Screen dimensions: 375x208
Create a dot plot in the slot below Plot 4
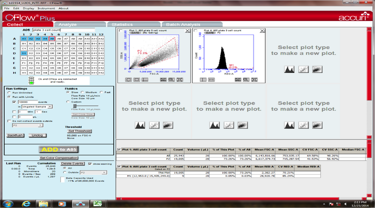click(x=229, y=125)
